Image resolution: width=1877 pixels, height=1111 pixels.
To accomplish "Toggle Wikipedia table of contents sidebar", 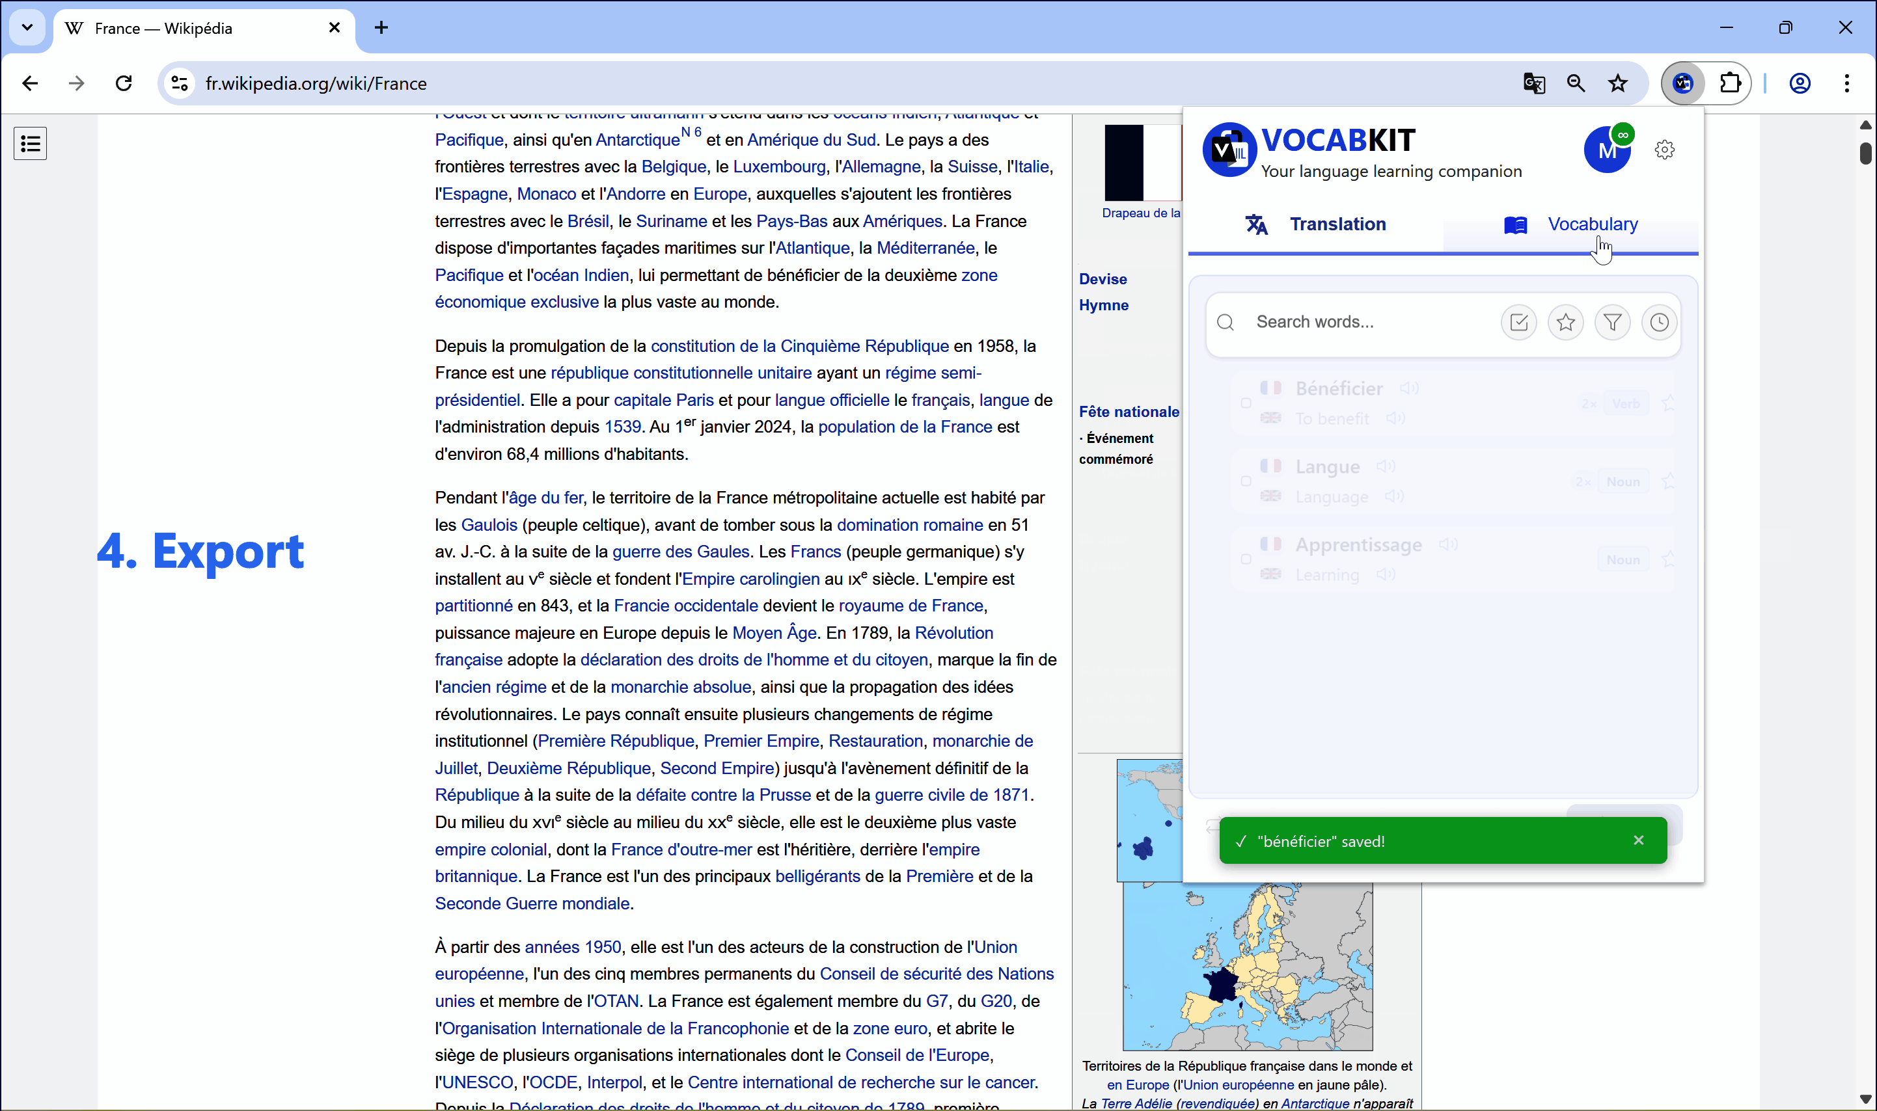I will pyautogui.click(x=30, y=143).
